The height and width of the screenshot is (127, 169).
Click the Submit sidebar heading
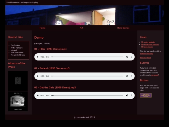144,63
